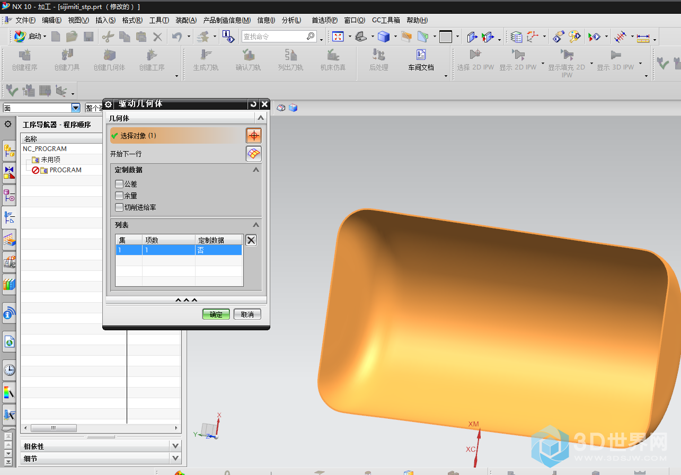Click the 项数 column header
Screen dimensions: 681x475
click(x=169, y=240)
